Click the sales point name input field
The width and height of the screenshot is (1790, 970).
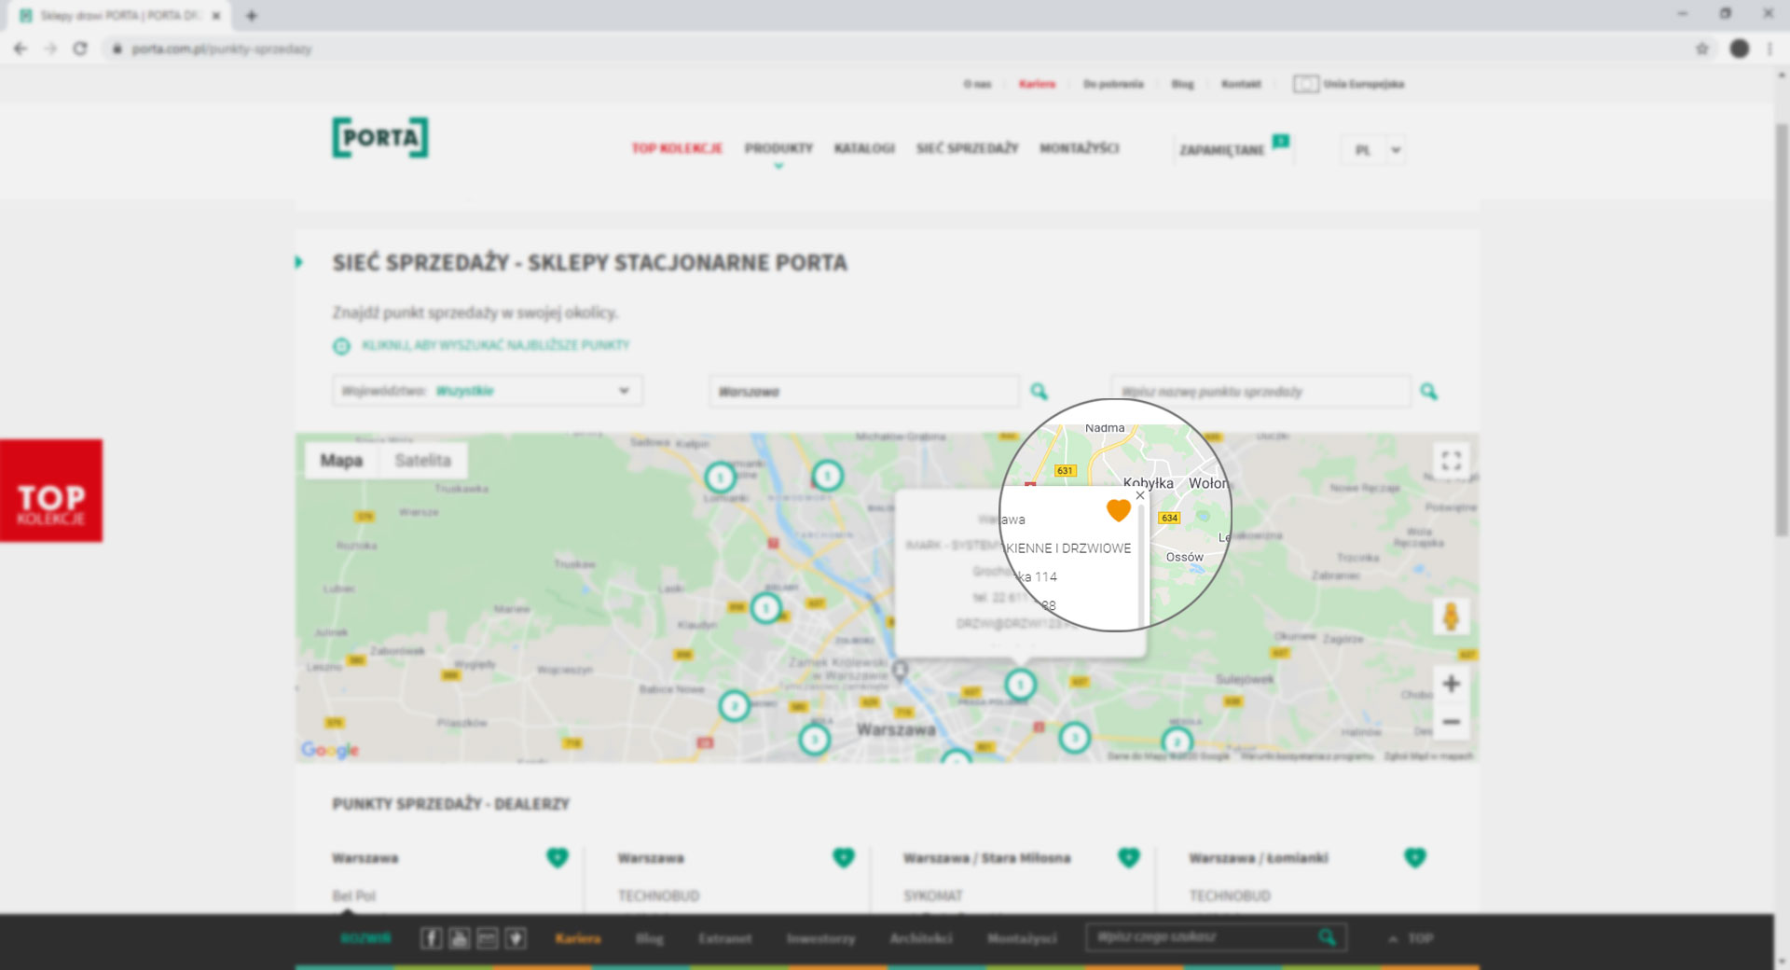click(x=1259, y=392)
